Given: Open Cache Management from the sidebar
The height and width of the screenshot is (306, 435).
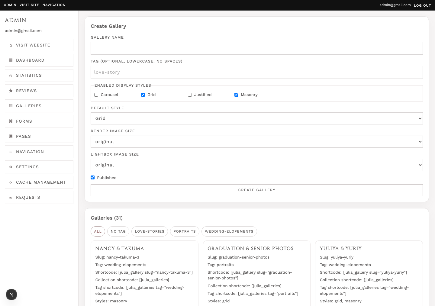Looking at the screenshot, I should click(39, 182).
